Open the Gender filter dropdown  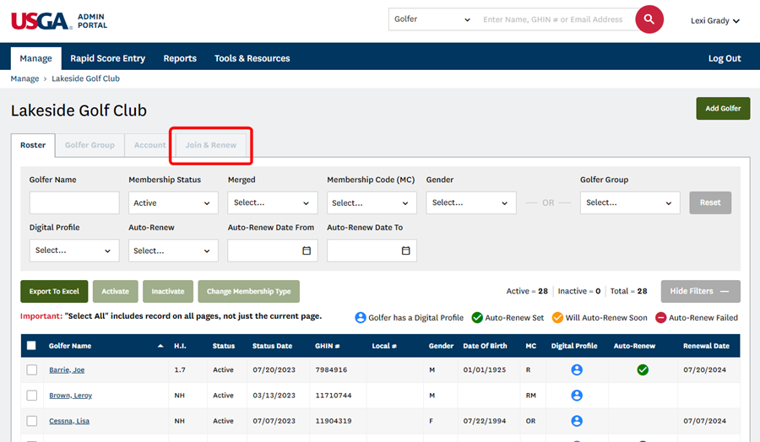tap(470, 202)
